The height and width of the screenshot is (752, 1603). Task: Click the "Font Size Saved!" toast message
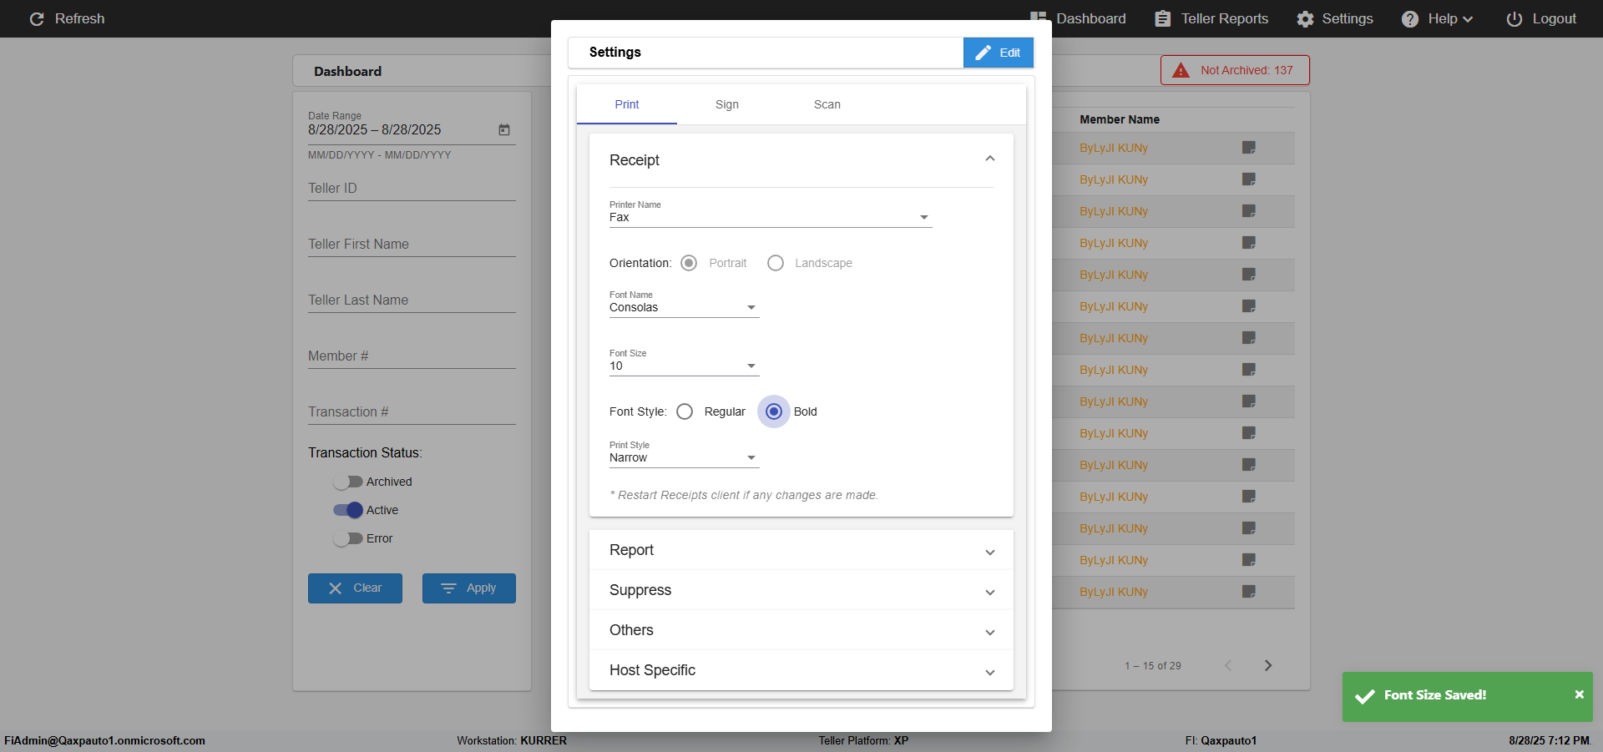pos(1435,694)
